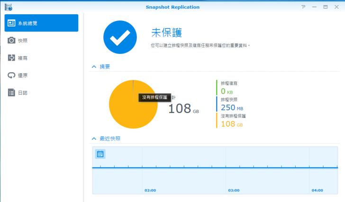Collapse the 最近快照 recent snapshots section

point(94,138)
